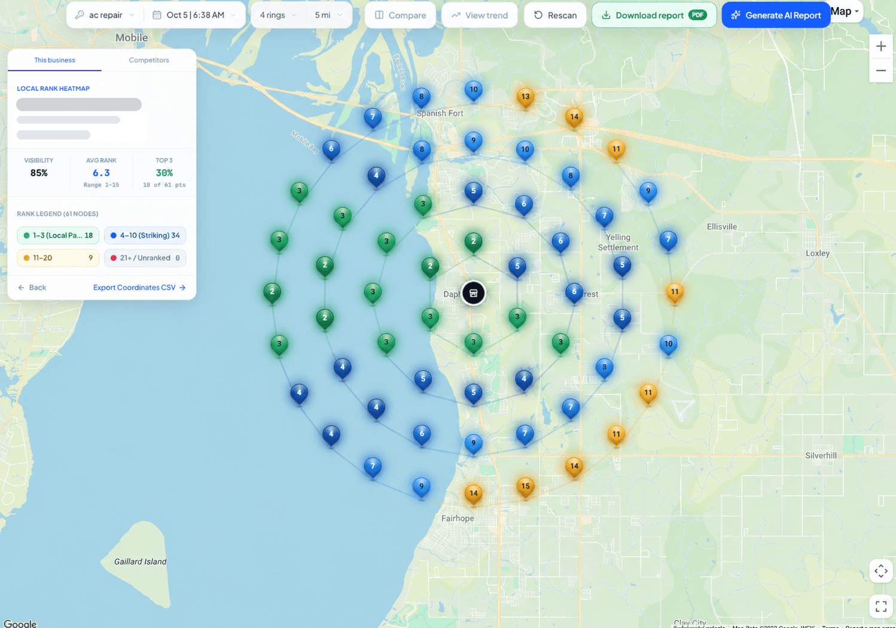
Task: Open the Oct 5 | 6:38 AM date selector
Action: point(195,15)
